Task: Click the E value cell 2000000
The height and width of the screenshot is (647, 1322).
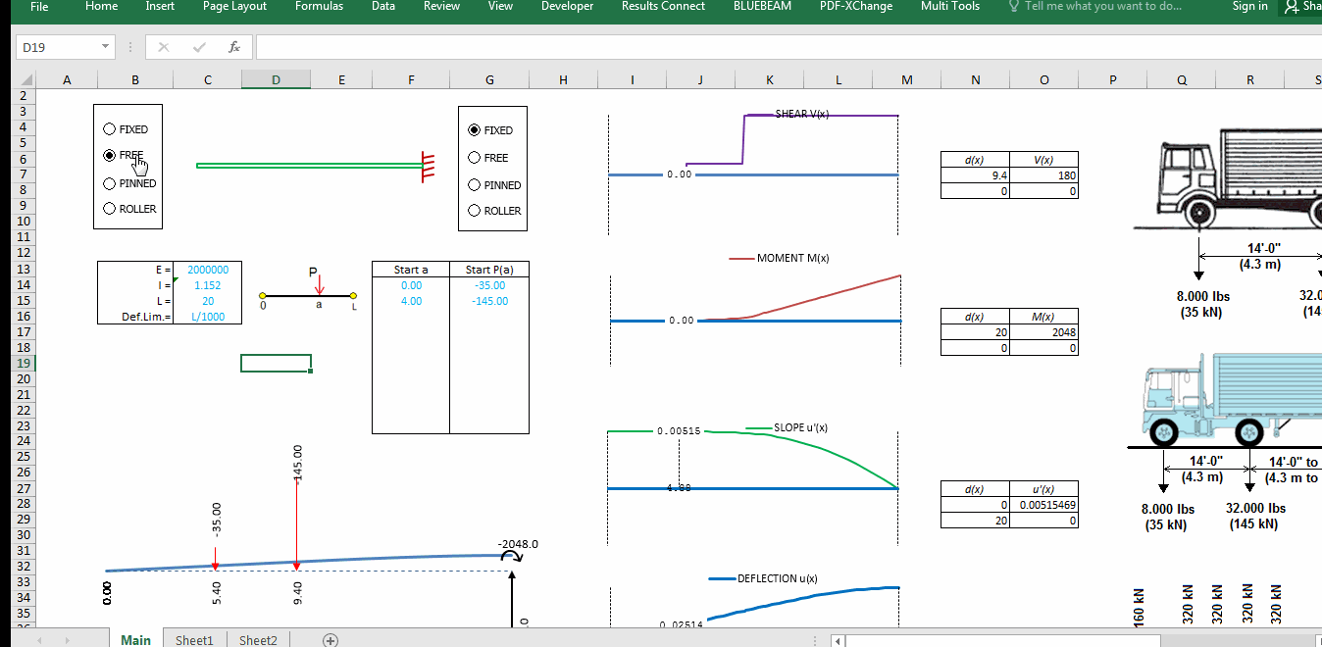Action: click(x=208, y=270)
